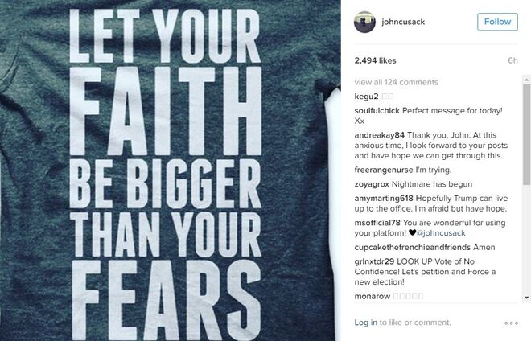Screen dimensions: 531x341
Task: Open commenter soulfulchick's profile
Action: (377, 111)
